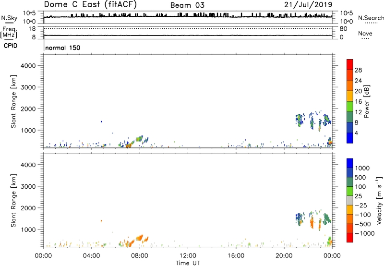The width and height of the screenshot is (384, 266).
Task: Click the 'Beam 03' label
Action: pyautogui.click(x=187, y=5)
